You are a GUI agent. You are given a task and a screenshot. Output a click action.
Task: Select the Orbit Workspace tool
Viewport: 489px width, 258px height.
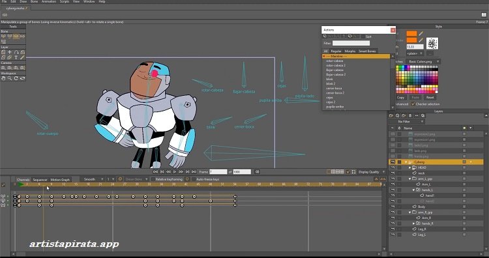coord(22,78)
